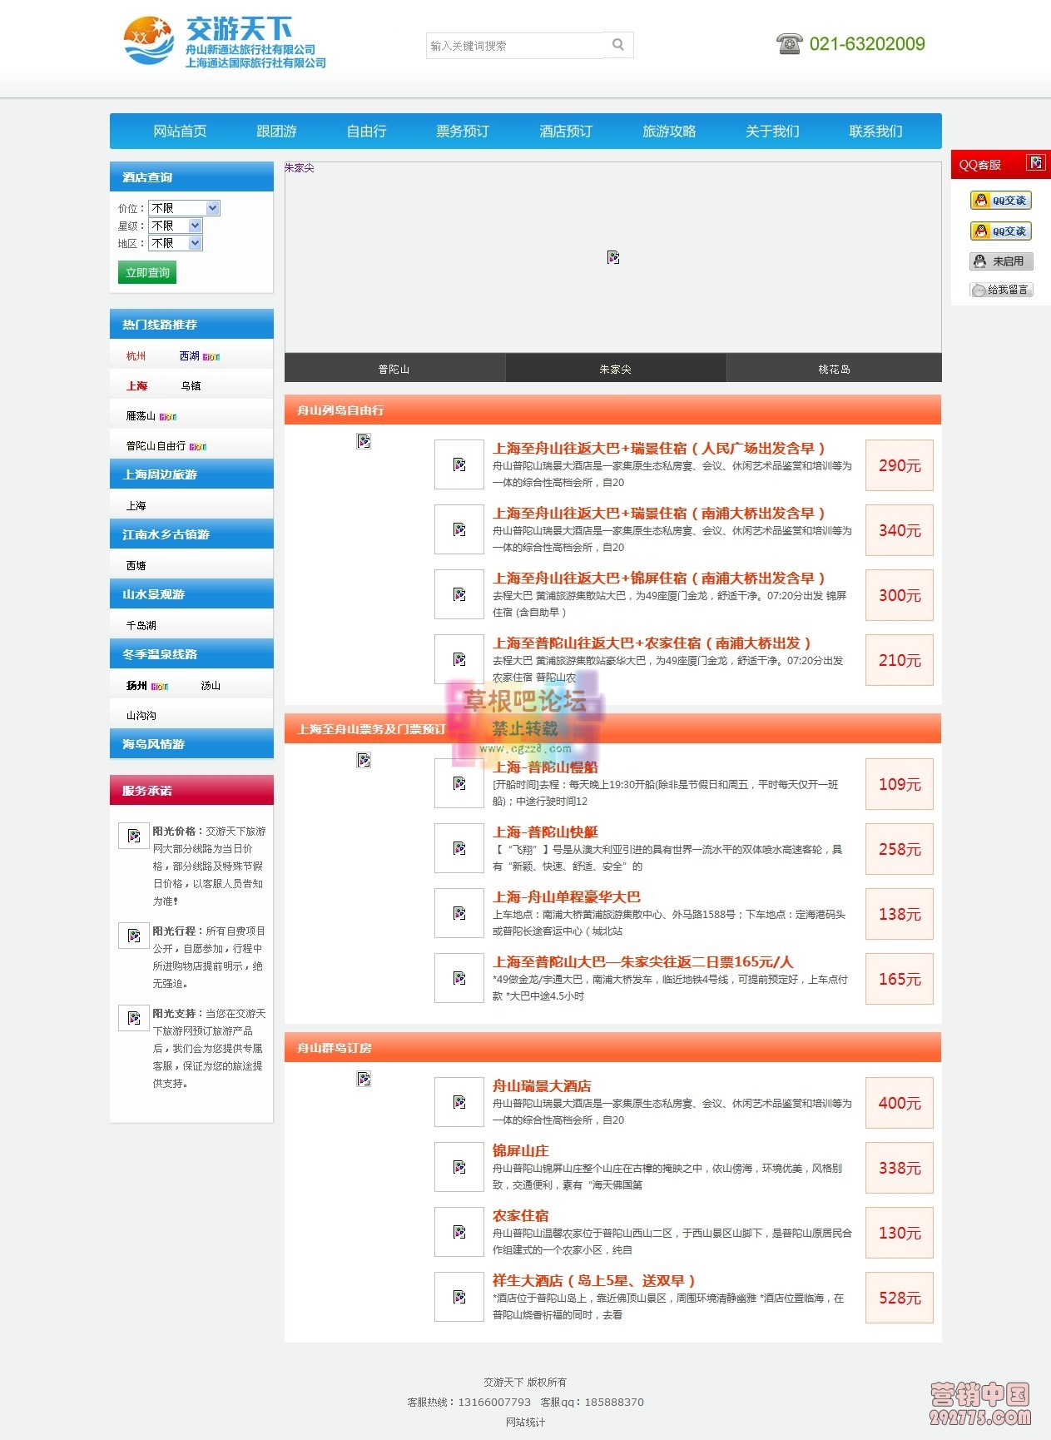Click the 交游天下 site logo

pos(225,42)
